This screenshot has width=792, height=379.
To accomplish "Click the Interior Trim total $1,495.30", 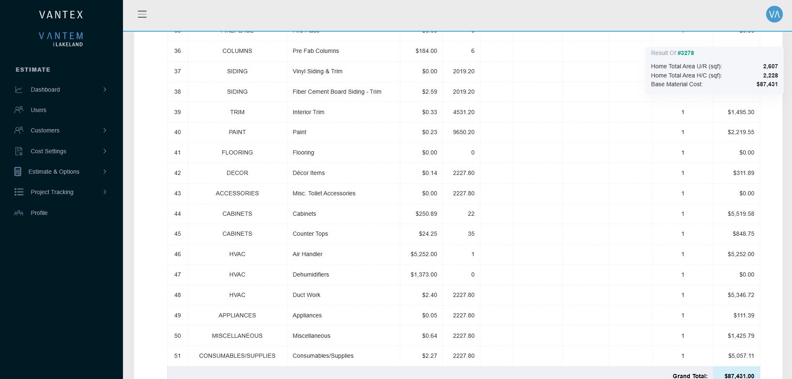I will click(741, 112).
